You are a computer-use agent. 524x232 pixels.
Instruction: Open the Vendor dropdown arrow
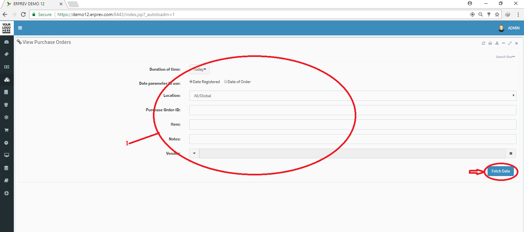click(194, 153)
